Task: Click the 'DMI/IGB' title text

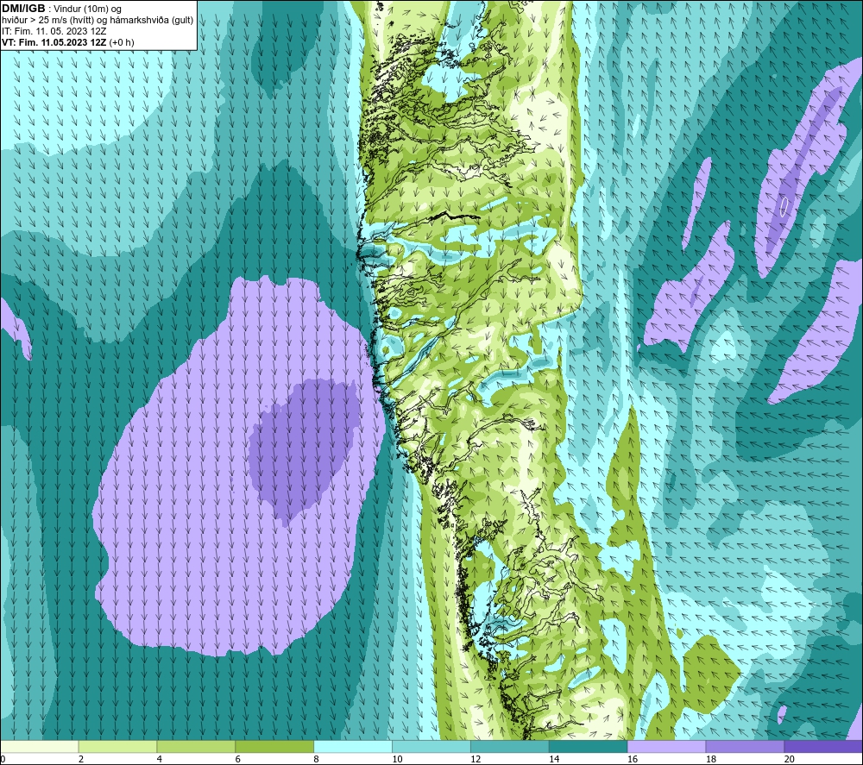Action: coord(23,9)
